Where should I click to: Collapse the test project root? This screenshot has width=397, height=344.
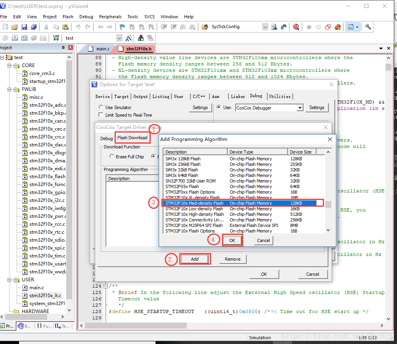click(x=2, y=58)
